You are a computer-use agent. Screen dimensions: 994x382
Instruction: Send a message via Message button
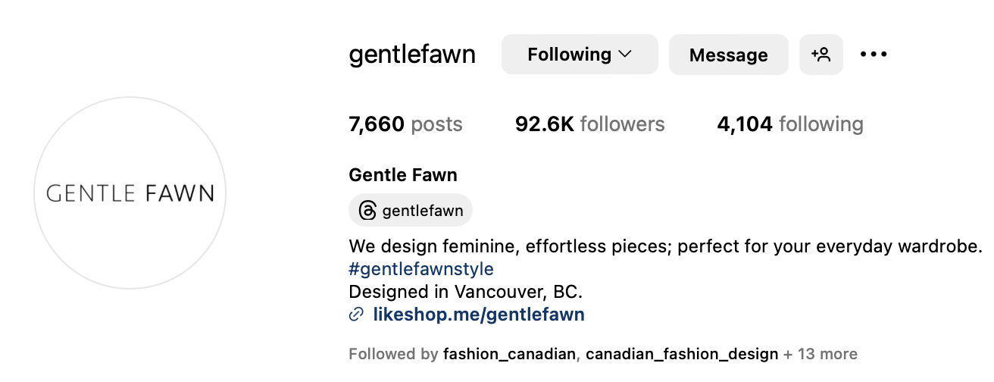(x=728, y=55)
